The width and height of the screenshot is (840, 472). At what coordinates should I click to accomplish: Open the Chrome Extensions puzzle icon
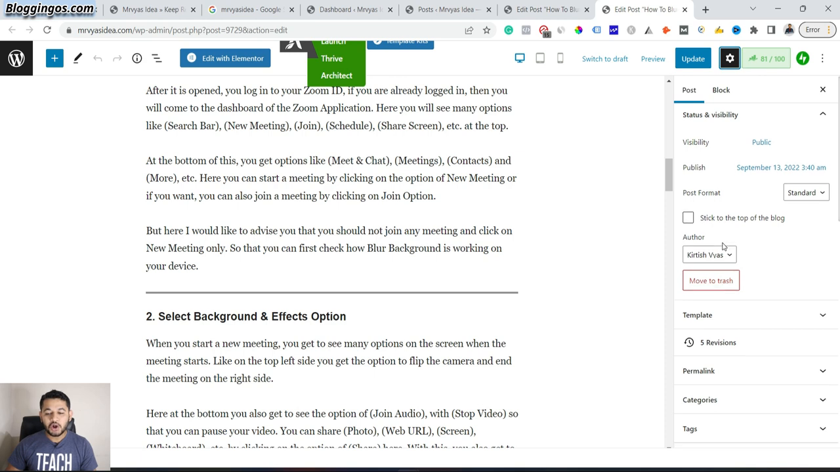click(x=753, y=30)
